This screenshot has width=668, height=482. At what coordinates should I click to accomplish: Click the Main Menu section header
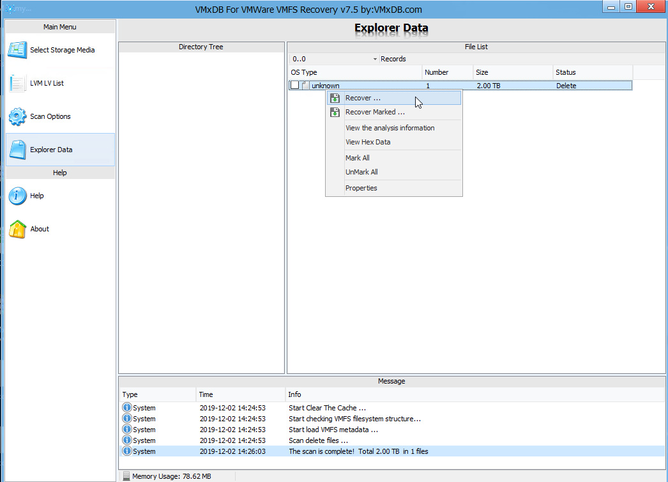59,27
